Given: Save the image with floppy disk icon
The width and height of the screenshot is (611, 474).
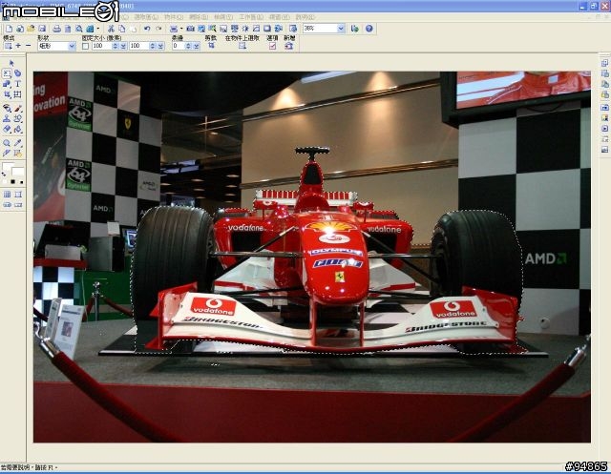Looking at the screenshot, I should (x=42, y=29).
